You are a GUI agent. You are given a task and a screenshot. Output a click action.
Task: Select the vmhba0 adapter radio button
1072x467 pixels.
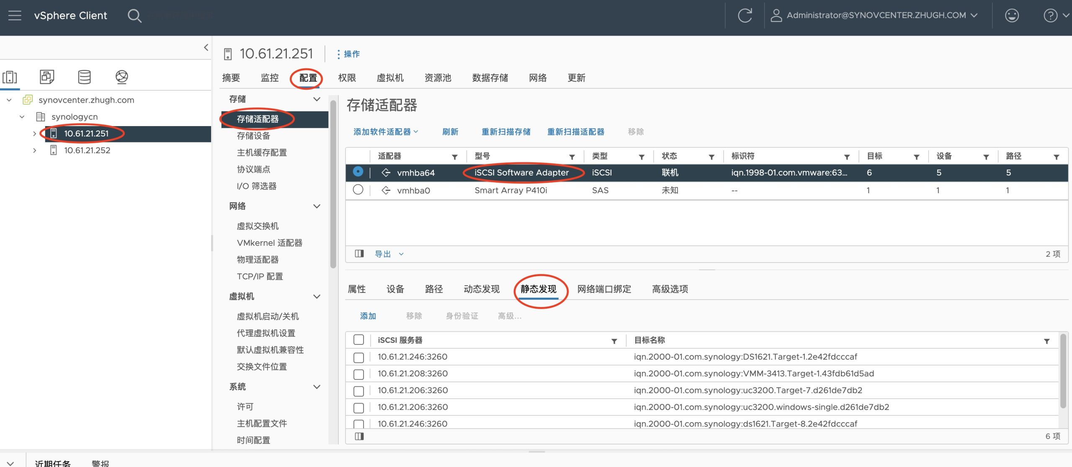click(x=358, y=190)
